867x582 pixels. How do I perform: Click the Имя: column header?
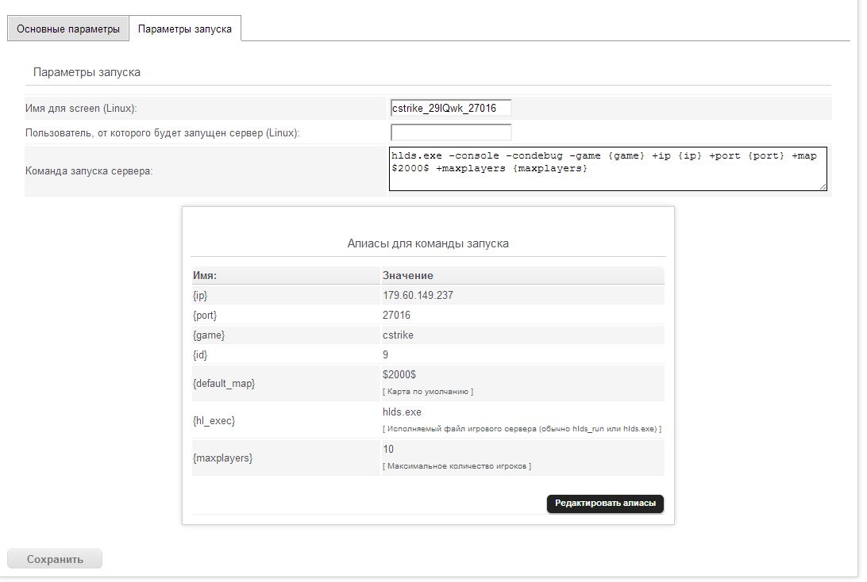pos(205,275)
